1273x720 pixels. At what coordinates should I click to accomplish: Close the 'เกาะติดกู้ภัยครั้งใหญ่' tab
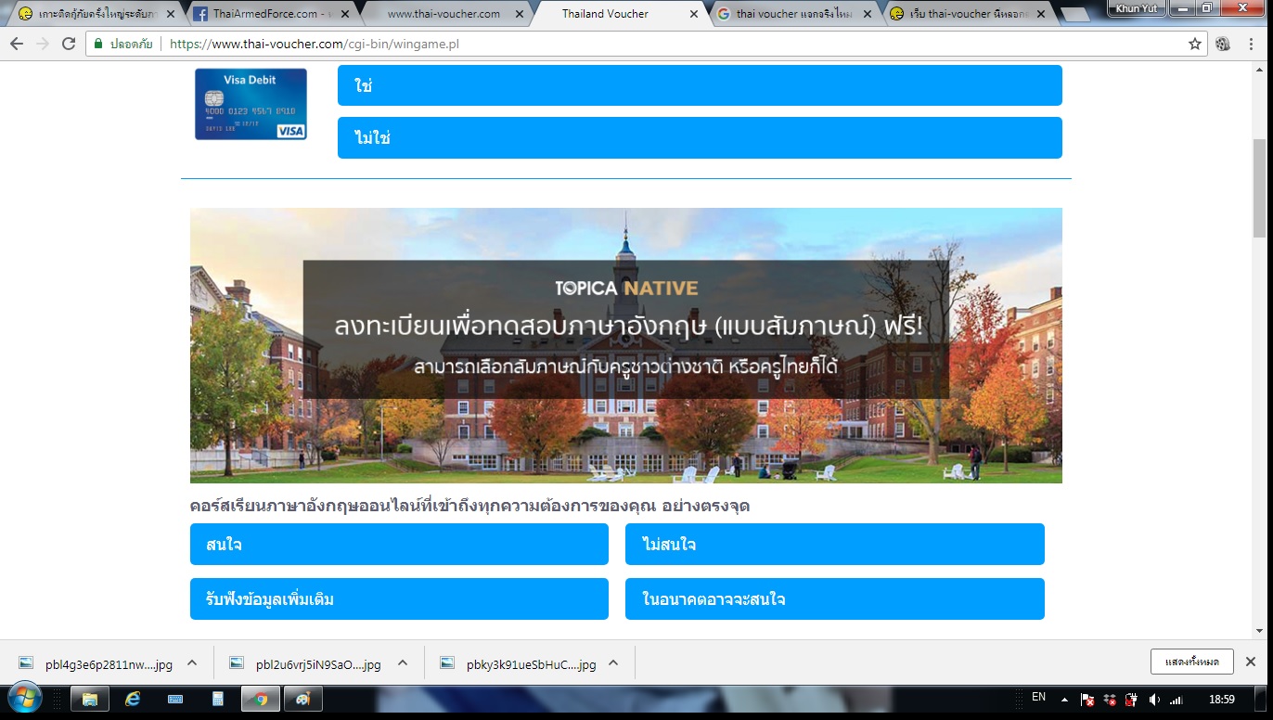coord(170,14)
